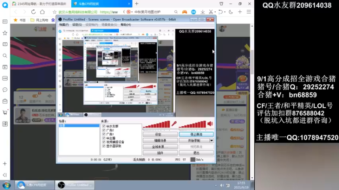Expand the dropdown arrow beside 开始录制
This screenshot has width=339, height=190.
point(211,141)
